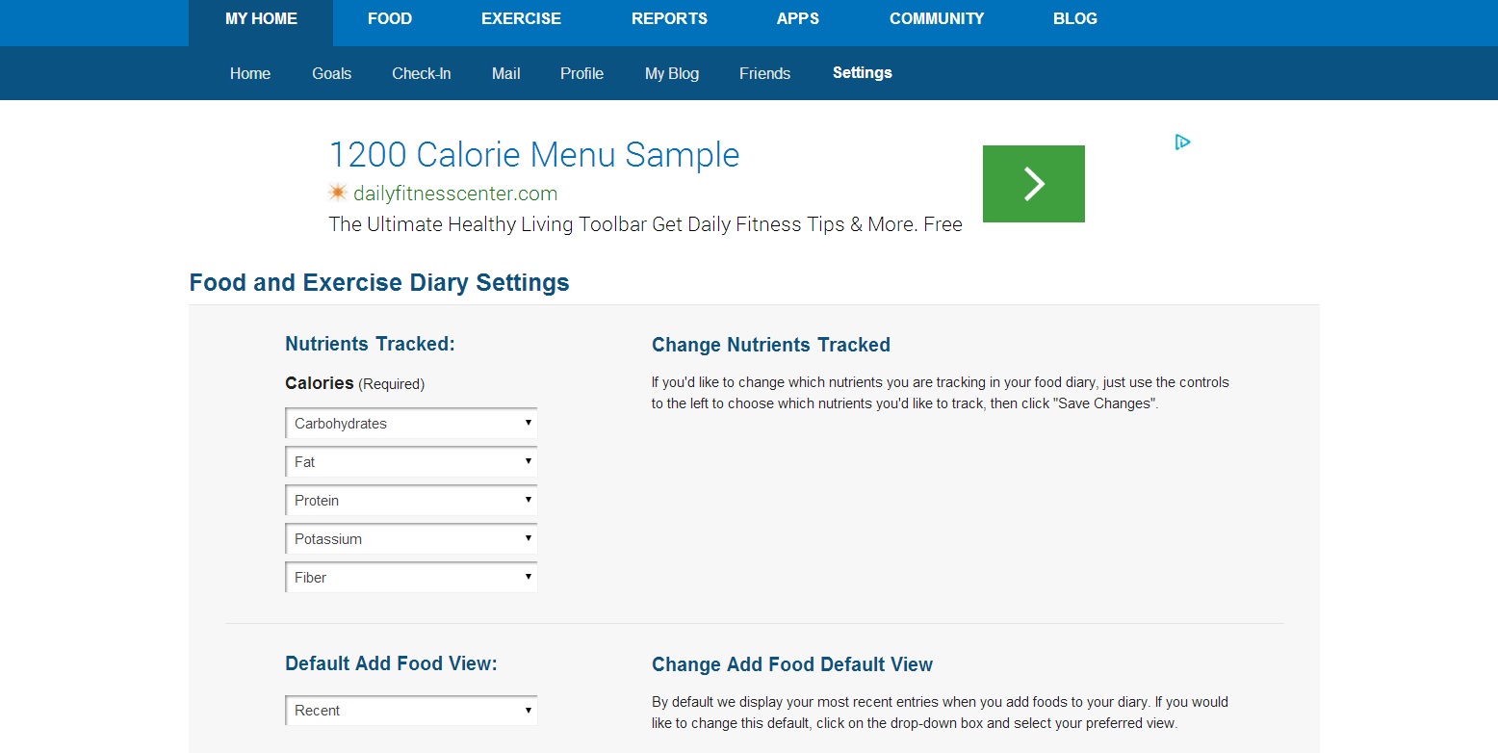Screen dimensions: 1498x753
Task: Open the REPORTS section
Action: pos(669,18)
